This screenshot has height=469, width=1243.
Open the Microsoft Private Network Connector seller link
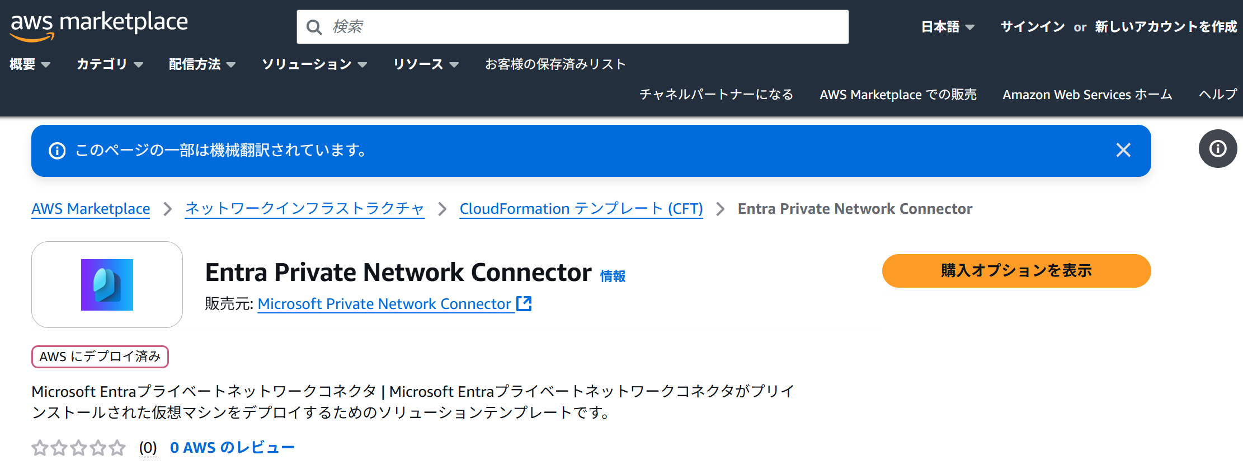[384, 304]
